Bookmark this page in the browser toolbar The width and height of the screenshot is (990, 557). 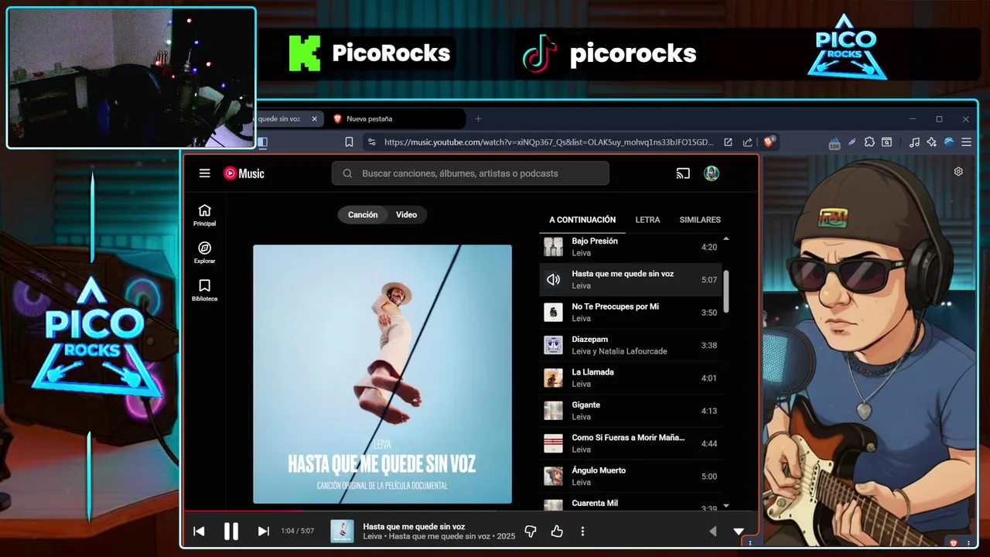(349, 142)
